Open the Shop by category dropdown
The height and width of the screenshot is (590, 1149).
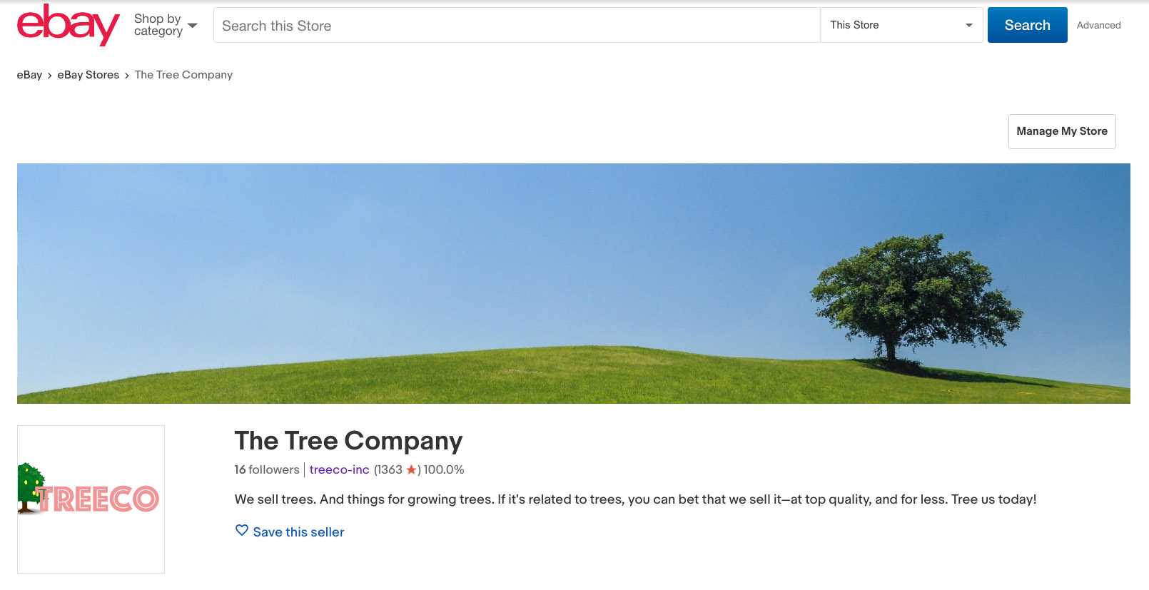(166, 25)
